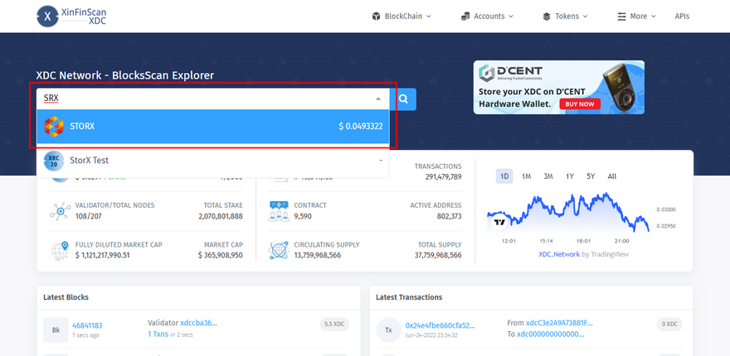The image size is (730, 356).
Task: Go to the APIs page
Action: (682, 17)
